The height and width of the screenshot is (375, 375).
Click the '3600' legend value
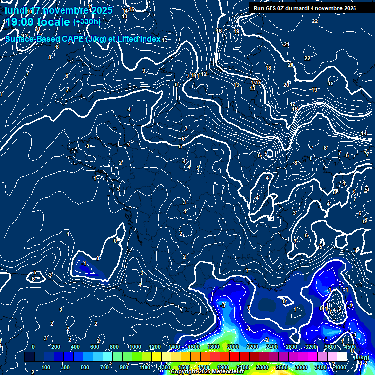point(331,347)
